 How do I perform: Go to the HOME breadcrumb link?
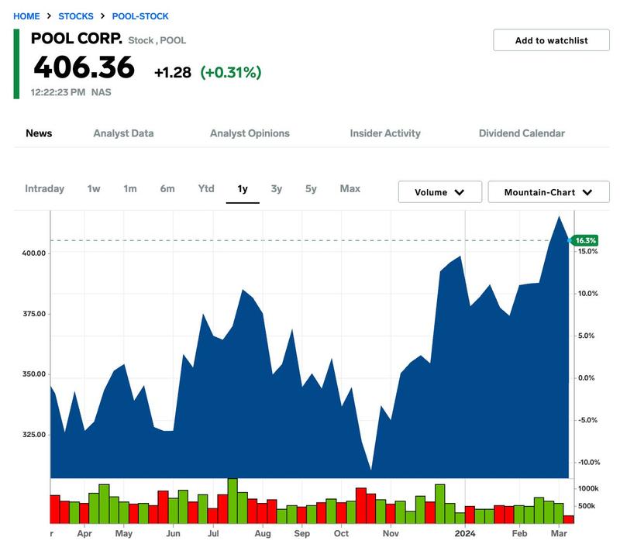pos(26,16)
